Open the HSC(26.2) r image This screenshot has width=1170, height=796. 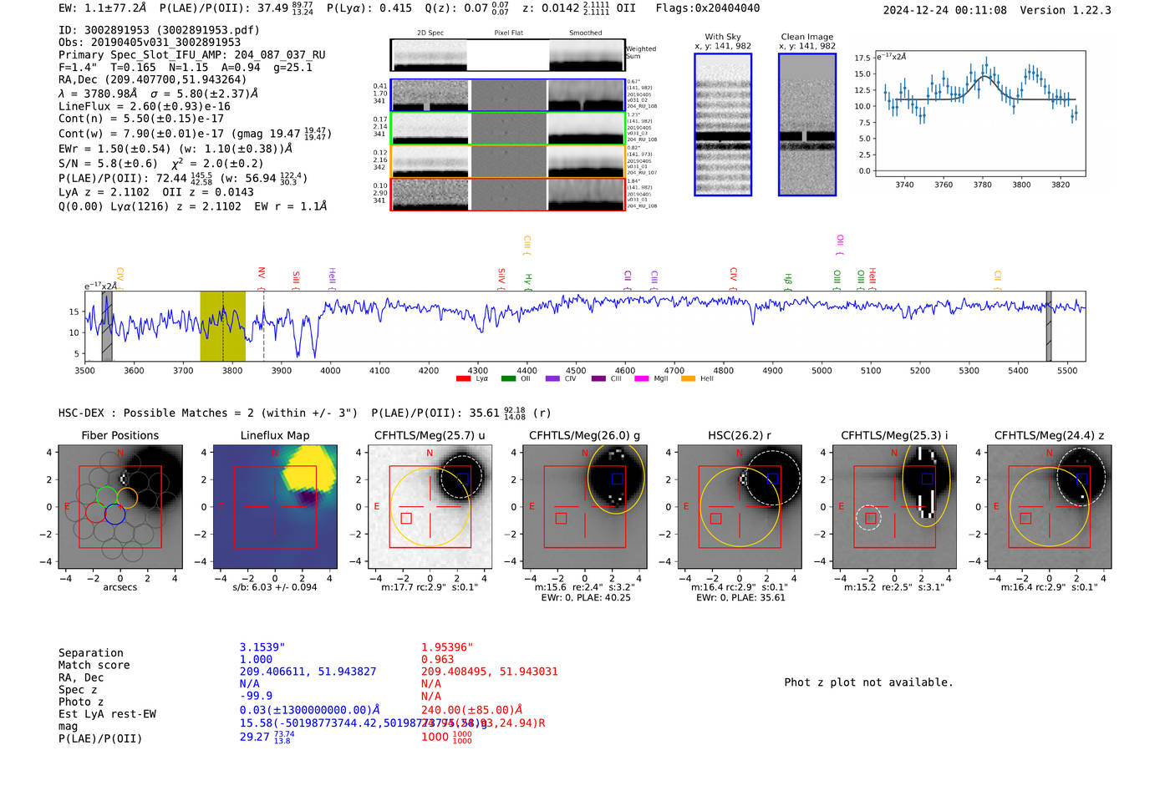click(739, 507)
